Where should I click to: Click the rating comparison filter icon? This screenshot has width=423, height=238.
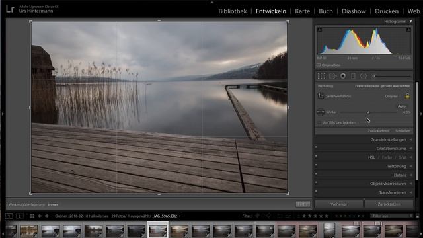[x=299, y=216]
